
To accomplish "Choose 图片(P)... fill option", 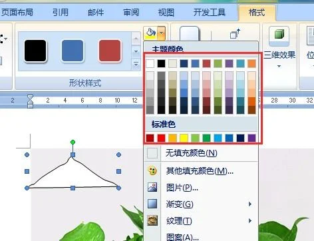I will coord(201,188).
